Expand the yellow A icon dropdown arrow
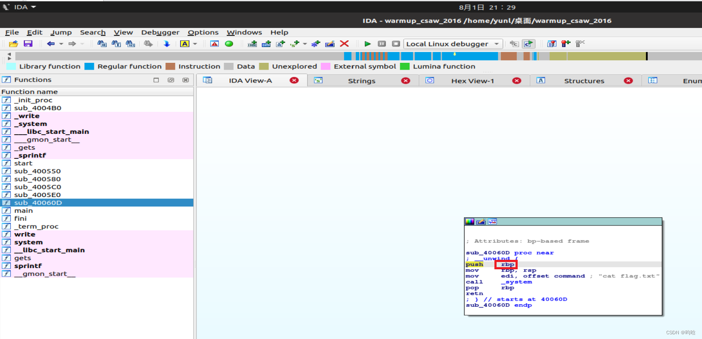Viewport: 702px width, 339px height. tap(195, 44)
